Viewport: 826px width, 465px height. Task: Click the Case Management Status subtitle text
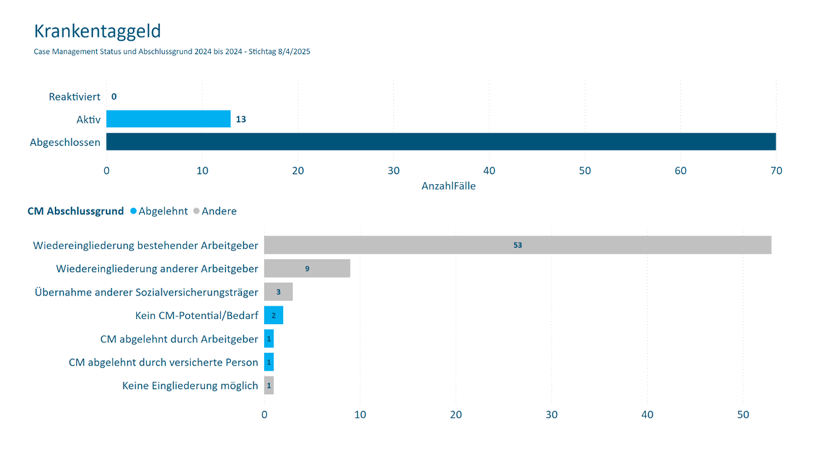(172, 51)
